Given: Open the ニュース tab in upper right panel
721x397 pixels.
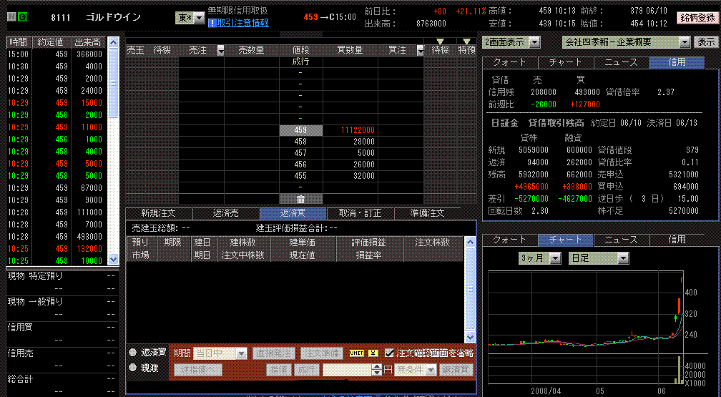Looking at the screenshot, I should tap(622, 62).
